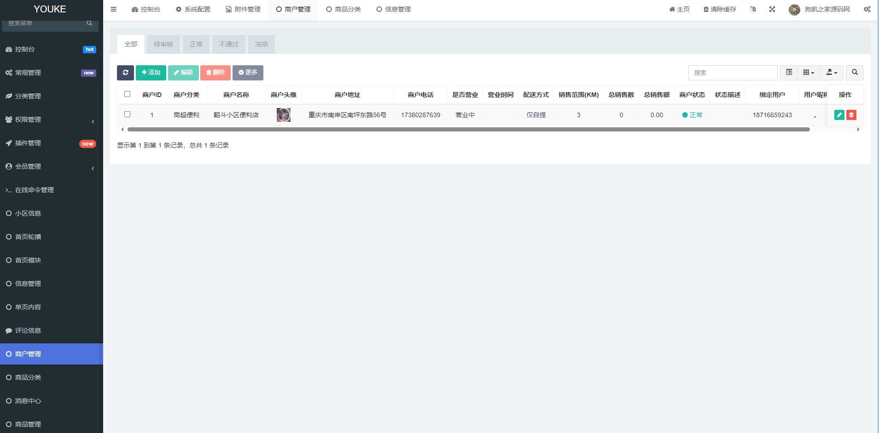Toggle fullscreen with the expand icon

[x=772, y=9]
